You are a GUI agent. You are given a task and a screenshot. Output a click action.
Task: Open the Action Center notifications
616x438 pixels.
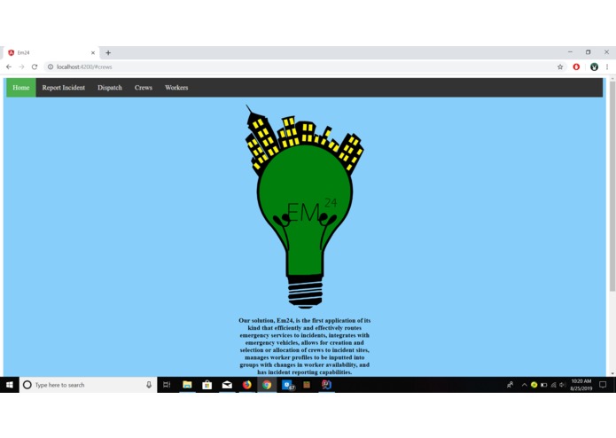(603, 385)
